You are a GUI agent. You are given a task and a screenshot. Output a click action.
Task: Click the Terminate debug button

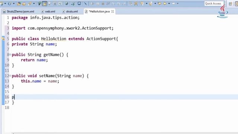pos(103,4)
